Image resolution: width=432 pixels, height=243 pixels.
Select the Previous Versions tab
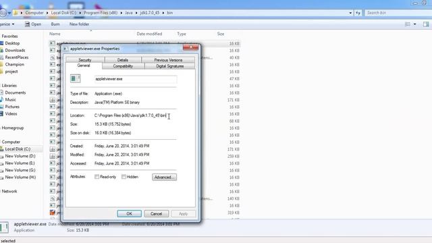168,60
